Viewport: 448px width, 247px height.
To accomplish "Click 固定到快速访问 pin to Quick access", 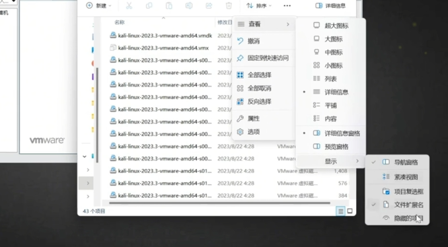I will click(264, 58).
